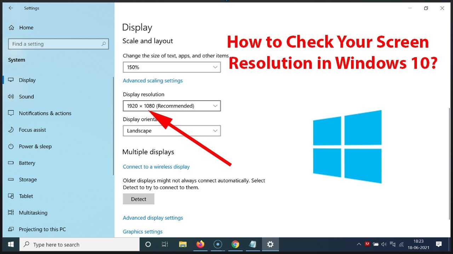453x254 pixels.
Task: Open Advanced display settings link
Action: 153,218
